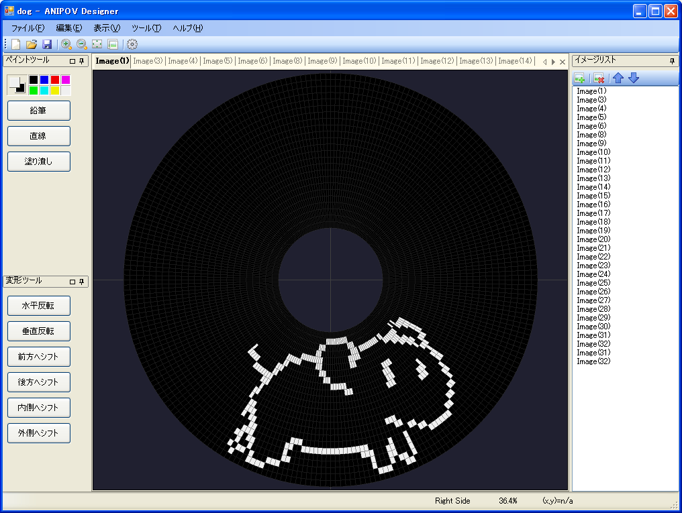Zoom in using the magnifier plus icon
Viewport: 682px width, 513px height.
point(66,44)
